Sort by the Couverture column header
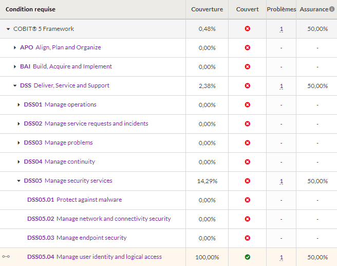 click(207, 9)
